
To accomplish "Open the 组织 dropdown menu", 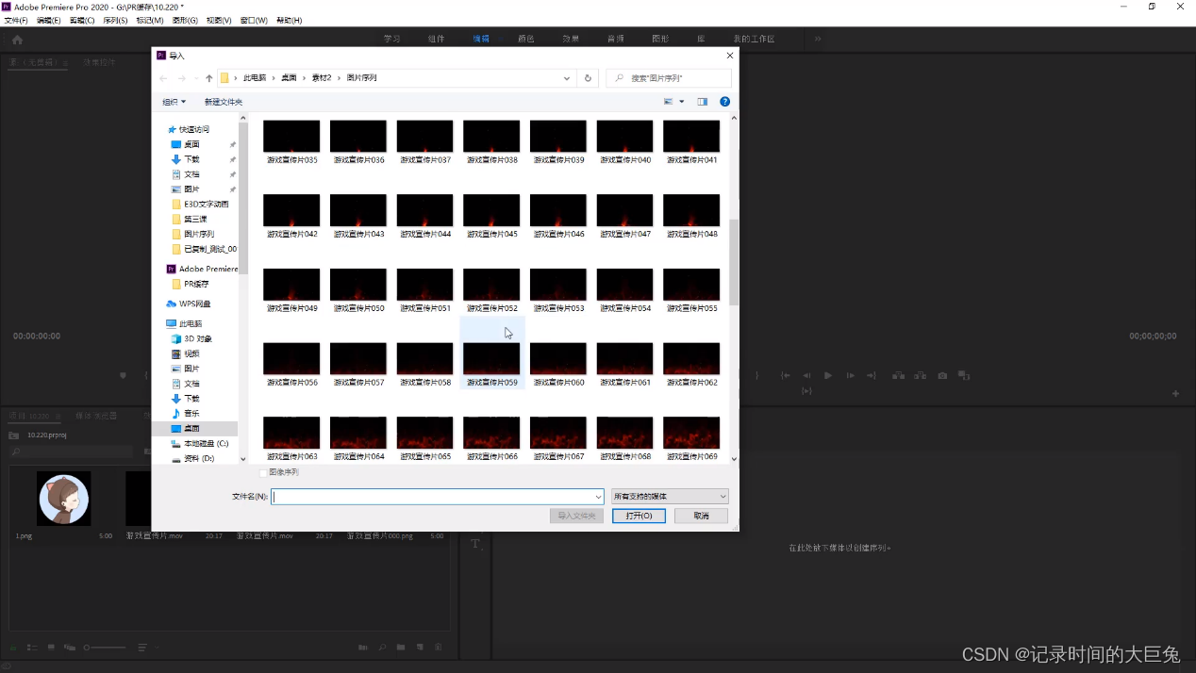I will click(x=174, y=102).
